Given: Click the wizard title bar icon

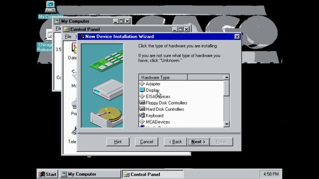Looking at the screenshot, I should tap(81, 36).
